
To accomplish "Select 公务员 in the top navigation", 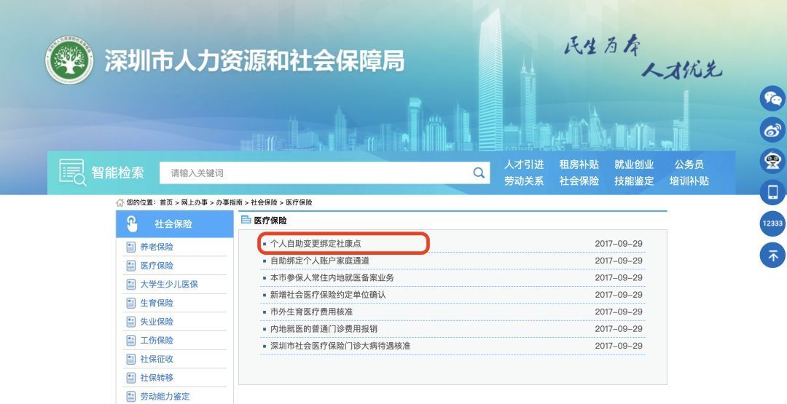I will [689, 165].
